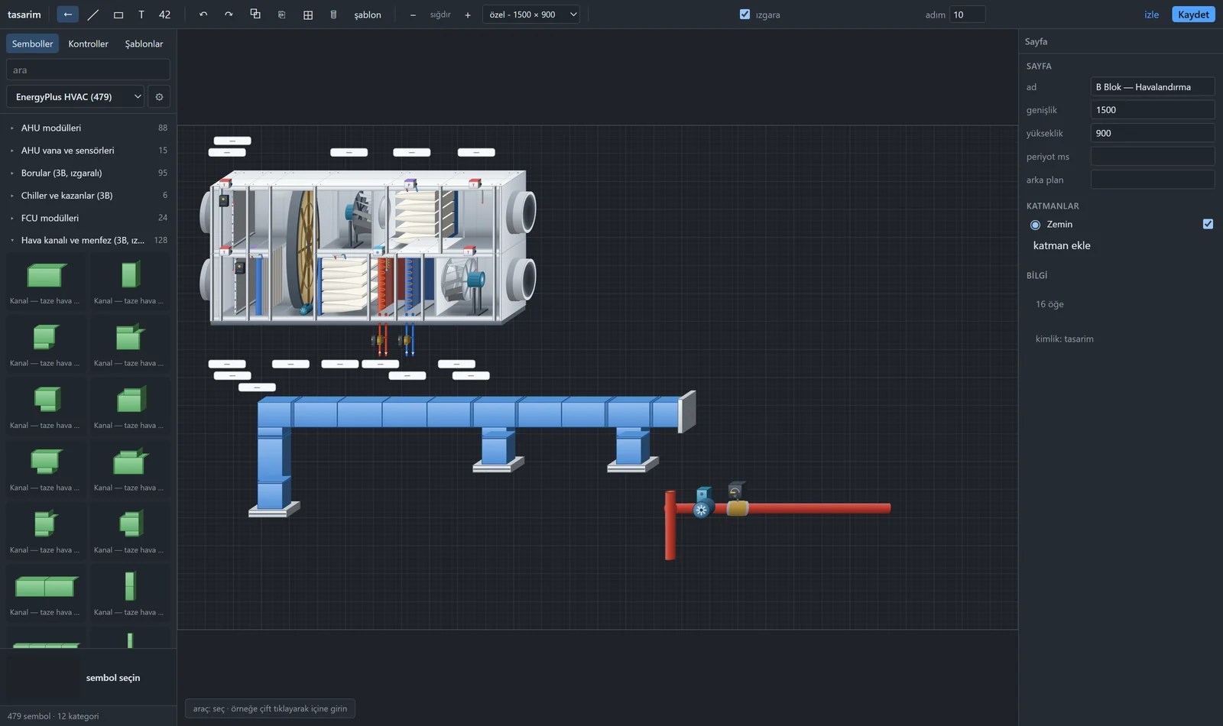Viewport: 1223px width, 726px height.
Task: Pick the rectangle shape tool
Action: [x=118, y=15]
